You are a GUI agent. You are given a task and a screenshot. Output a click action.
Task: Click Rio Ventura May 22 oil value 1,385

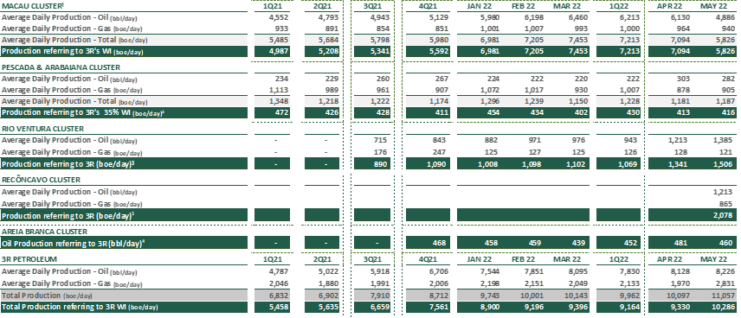725,140
